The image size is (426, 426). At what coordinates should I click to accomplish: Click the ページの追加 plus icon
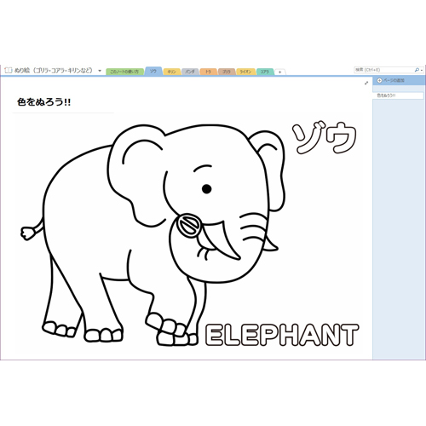pyautogui.click(x=379, y=81)
